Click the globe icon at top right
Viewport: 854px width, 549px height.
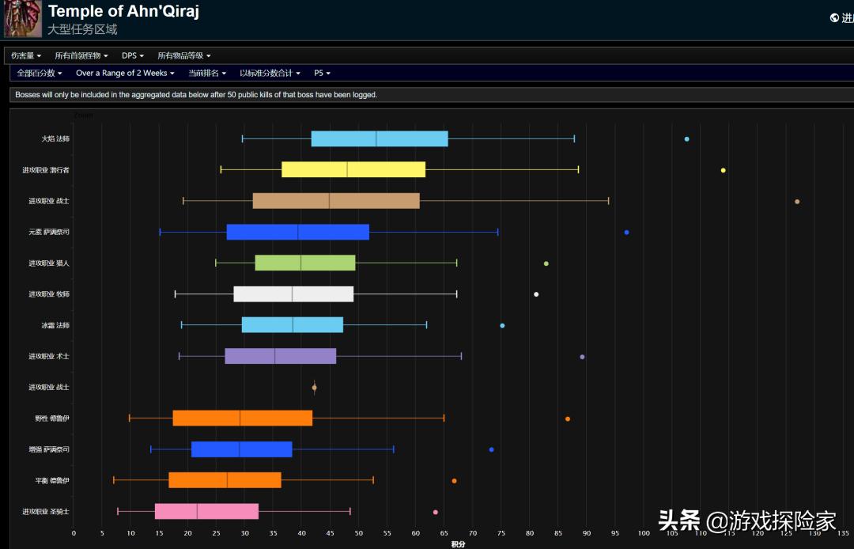(834, 17)
